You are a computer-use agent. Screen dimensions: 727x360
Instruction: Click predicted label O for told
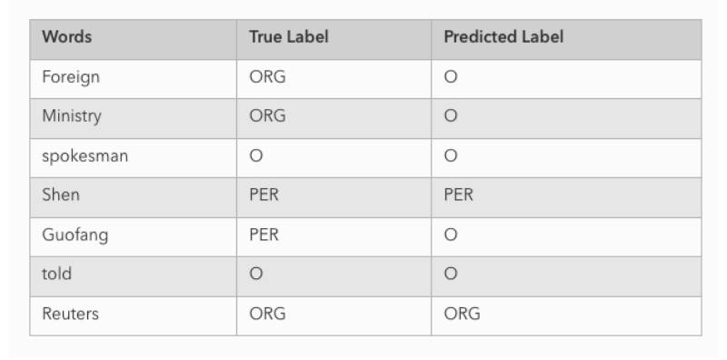(451, 274)
